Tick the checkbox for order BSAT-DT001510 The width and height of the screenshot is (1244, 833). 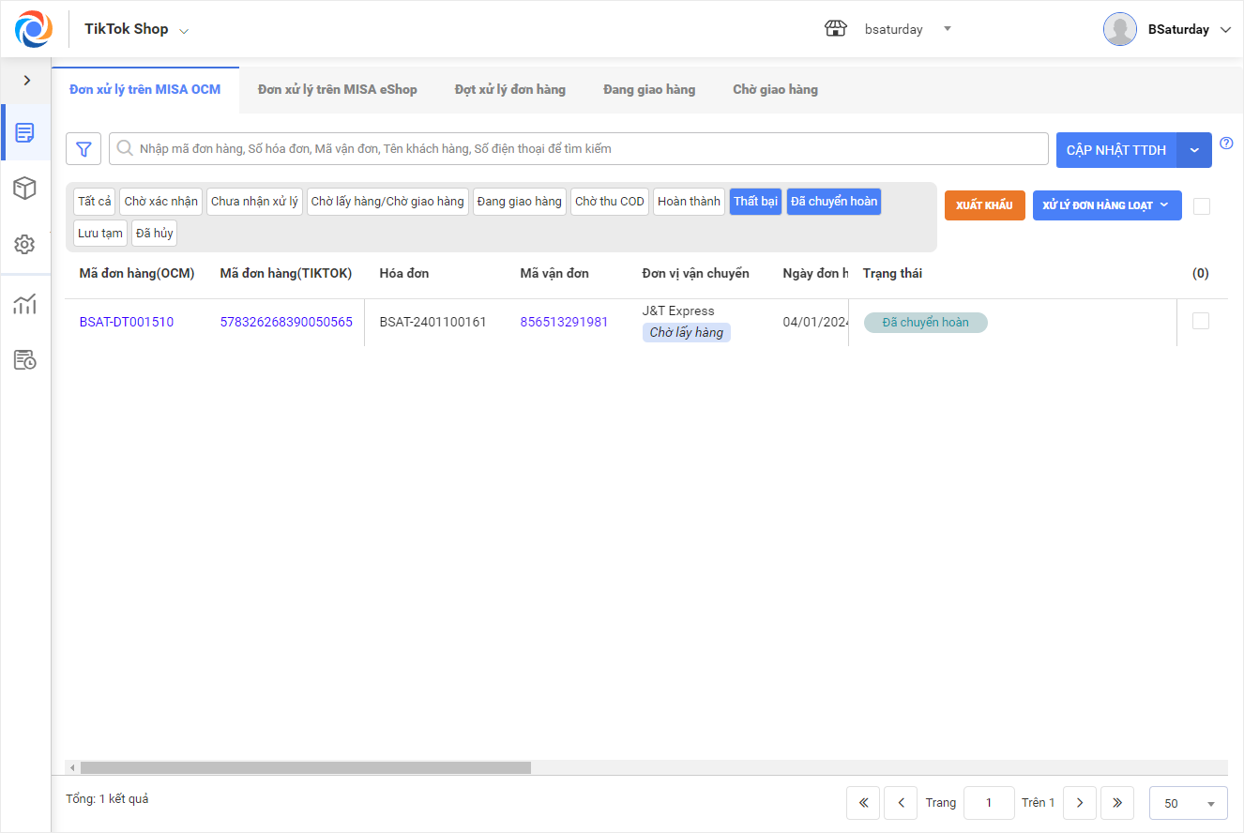click(x=1200, y=321)
